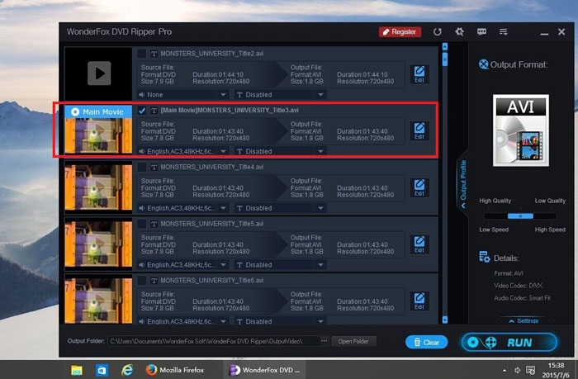Check the MONSTERS_UNIVERSITY_Title4.avi checkbox
Screen dimensions: 578x379
click(141, 167)
